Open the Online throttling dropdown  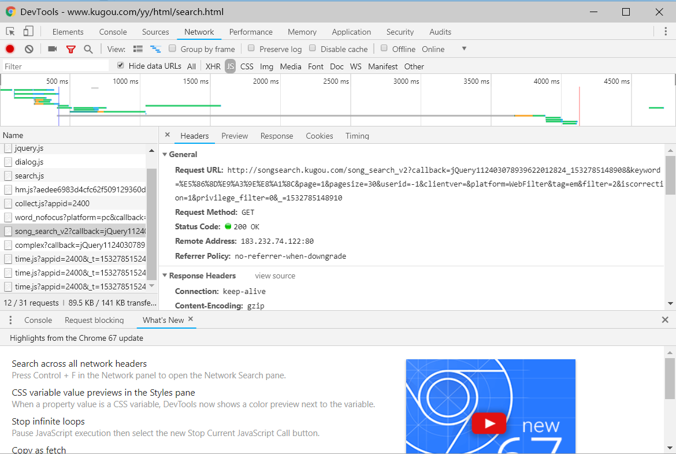tap(444, 49)
